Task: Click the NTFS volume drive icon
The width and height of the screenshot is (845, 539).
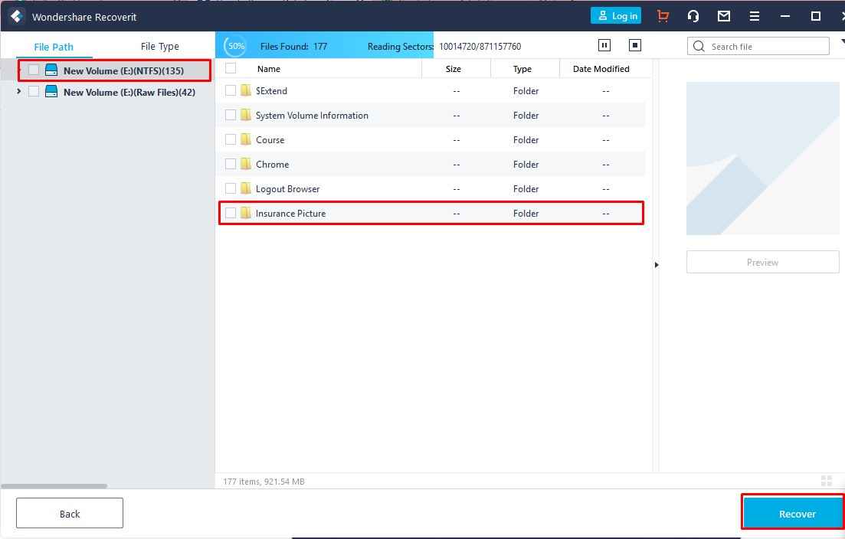Action: (51, 70)
